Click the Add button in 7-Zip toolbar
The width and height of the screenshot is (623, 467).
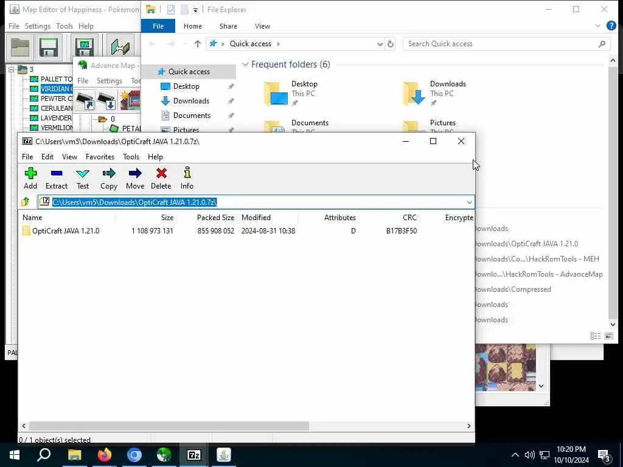coord(30,178)
